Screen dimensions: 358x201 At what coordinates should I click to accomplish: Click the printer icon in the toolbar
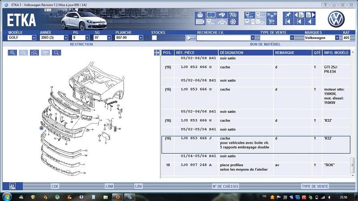coord(200,15)
